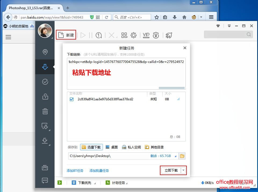Expand the save path history dropdown arrow
258x192 pixels.
tap(175, 156)
